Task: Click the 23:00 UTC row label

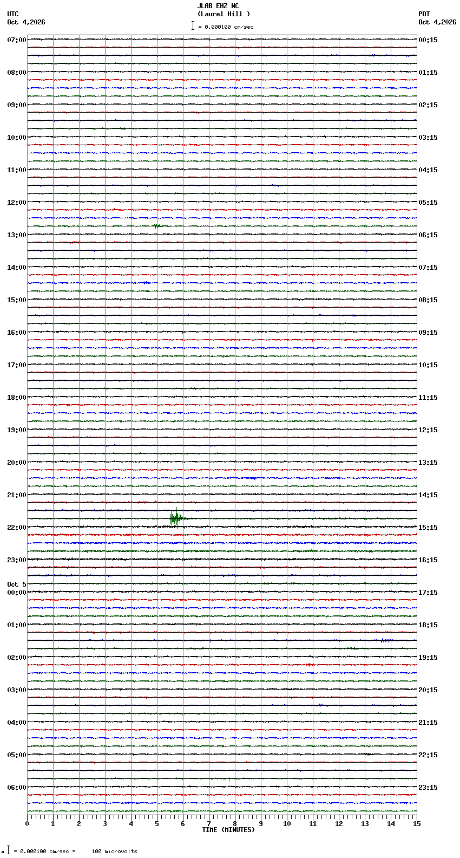Action: pos(17,560)
